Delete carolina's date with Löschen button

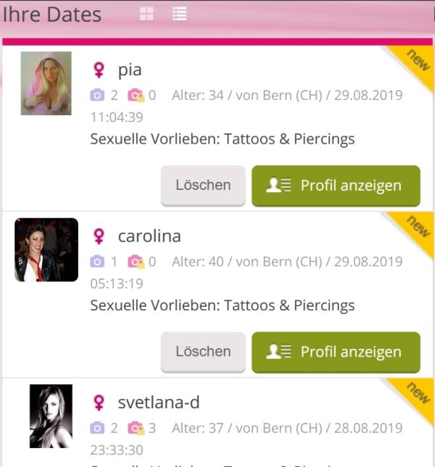203,352
